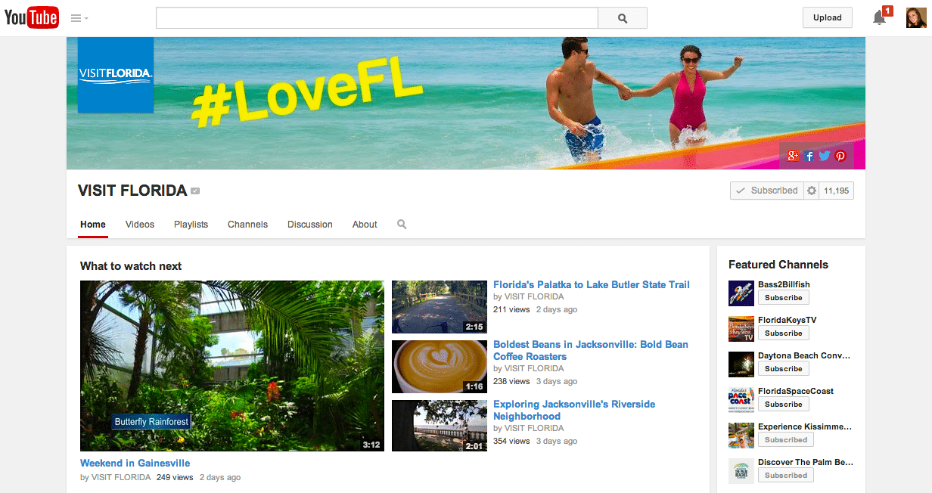Screen dimensions: 932x493
Task: Open subscription settings gear
Action: [812, 191]
